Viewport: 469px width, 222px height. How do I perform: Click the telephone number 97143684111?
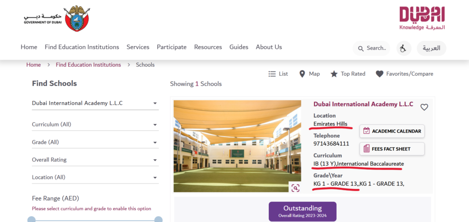(x=331, y=144)
